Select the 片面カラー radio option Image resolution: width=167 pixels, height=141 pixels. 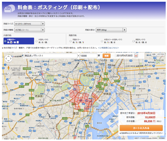(x=5, y=41)
